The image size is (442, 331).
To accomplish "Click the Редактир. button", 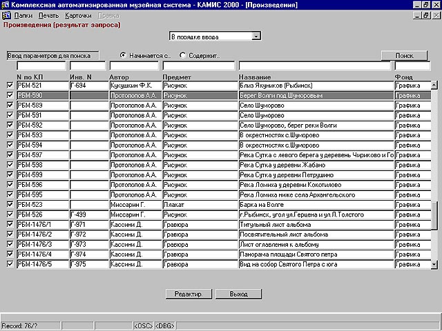I will coord(189,294).
